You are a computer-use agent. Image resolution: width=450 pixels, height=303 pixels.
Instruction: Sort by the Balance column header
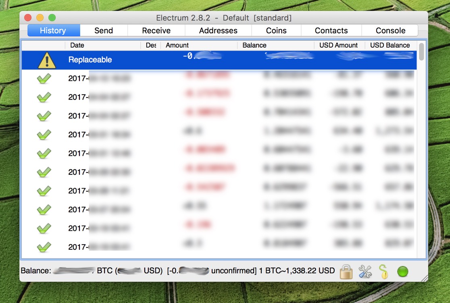point(276,45)
